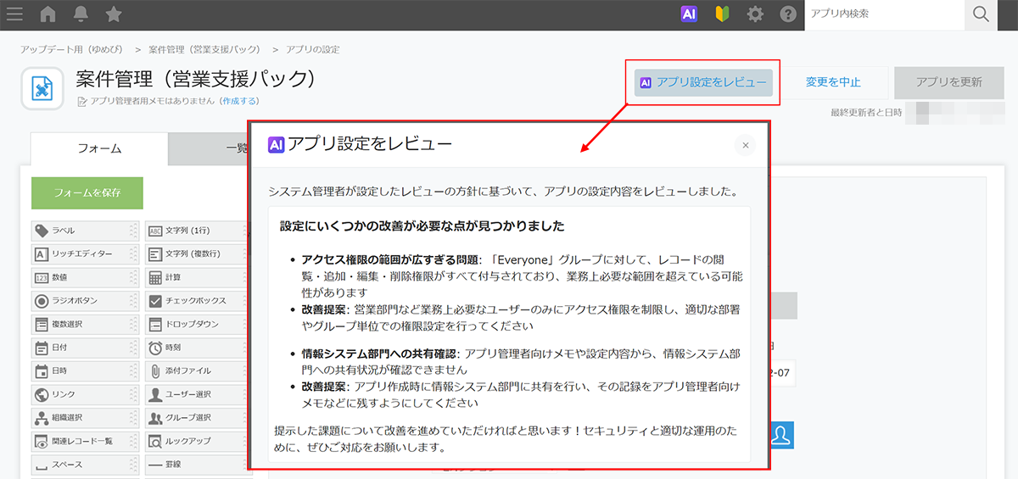Open the 作成する memo link

pyautogui.click(x=239, y=101)
